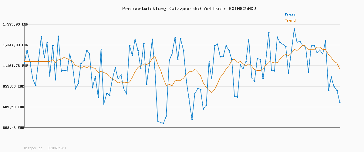Viewport: 364px width, 152px height.
Task: Click the highest peak of the blue price line
Action: coord(294,29)
